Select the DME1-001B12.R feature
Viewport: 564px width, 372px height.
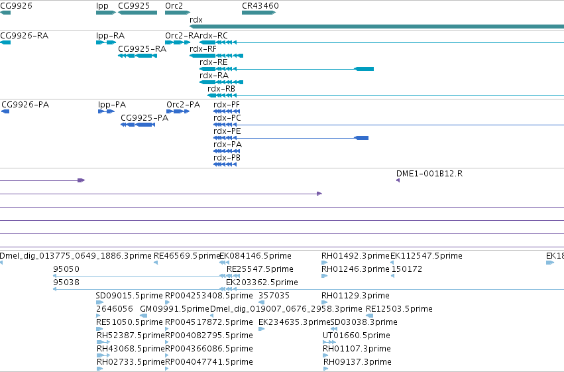tap(398, 180)
